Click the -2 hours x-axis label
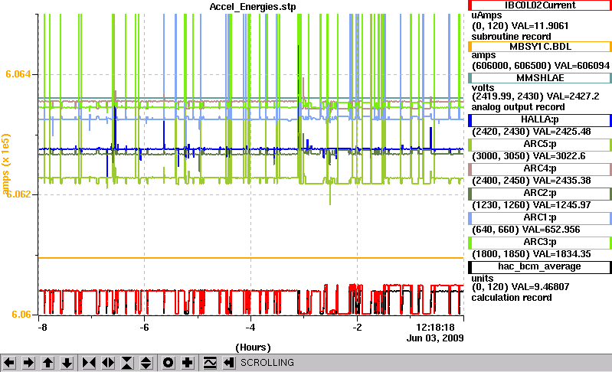612x372 pixels. pos(357,327)
